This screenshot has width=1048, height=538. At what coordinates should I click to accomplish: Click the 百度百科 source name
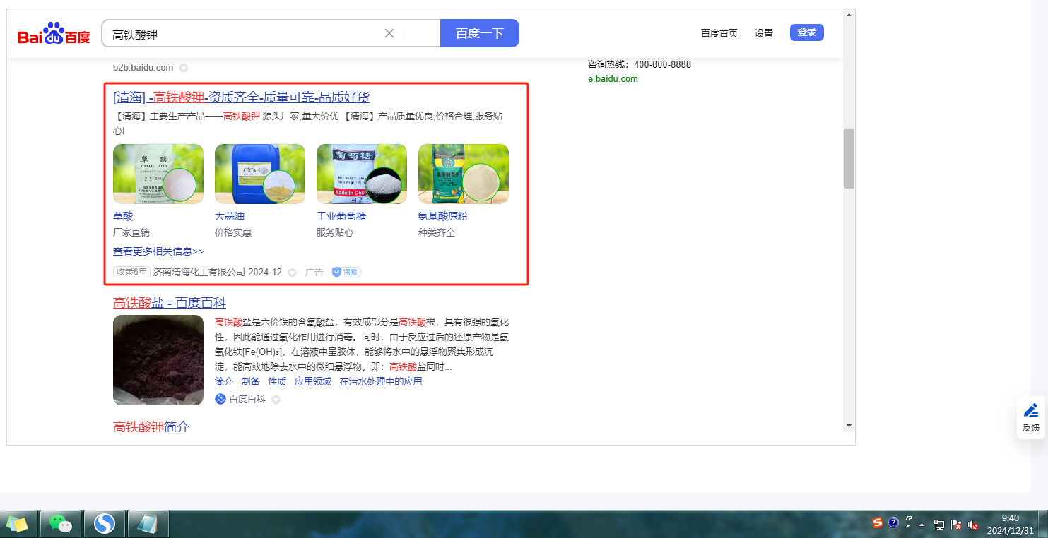[247, 399]
